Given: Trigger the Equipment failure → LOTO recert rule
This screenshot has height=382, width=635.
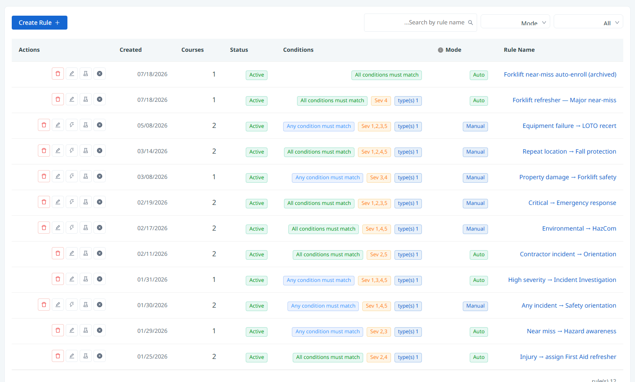Looking at the screenshot, I should (72, 125).
